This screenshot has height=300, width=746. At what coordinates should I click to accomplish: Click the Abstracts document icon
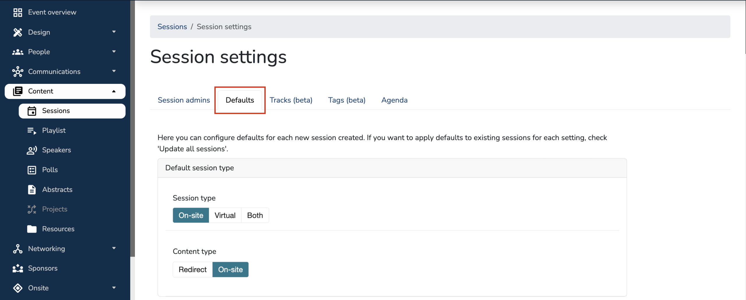click(x=32, y=190)
